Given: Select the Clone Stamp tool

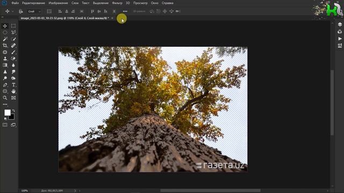Looking at the screenshot, I should tap(5, 58).
